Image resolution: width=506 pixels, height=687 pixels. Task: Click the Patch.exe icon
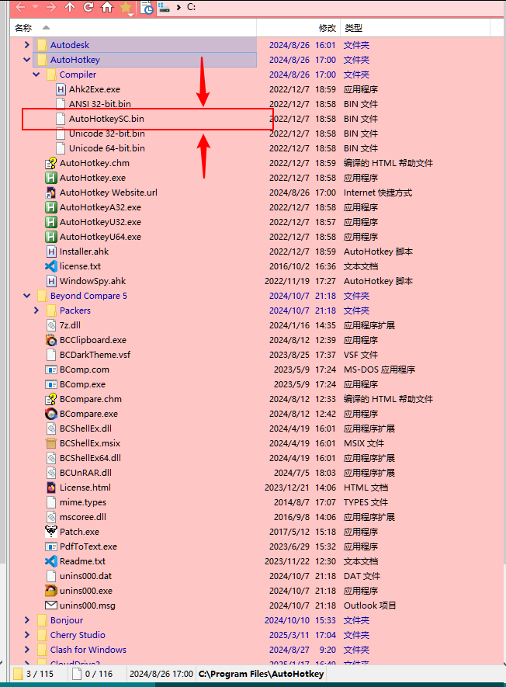click(51, 532)
